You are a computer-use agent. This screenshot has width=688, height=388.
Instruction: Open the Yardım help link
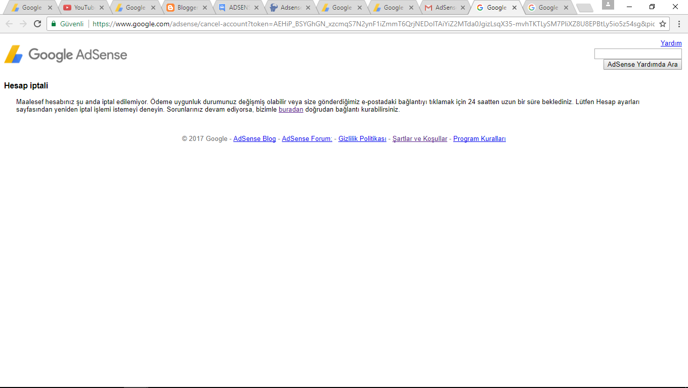click(x=671, y=43)
